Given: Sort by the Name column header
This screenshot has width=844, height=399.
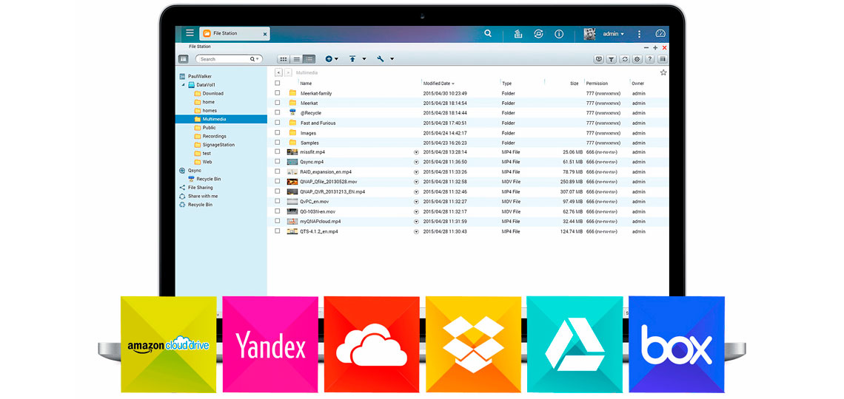Looking at the screenshot, I should click(x=306, y=83).
